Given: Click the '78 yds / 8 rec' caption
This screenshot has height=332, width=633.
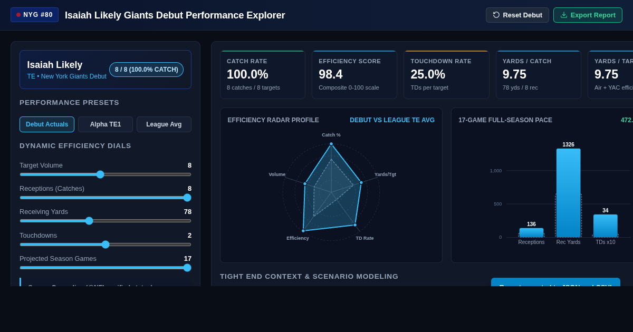Looking at the screenshot, I should pos(520,87).
